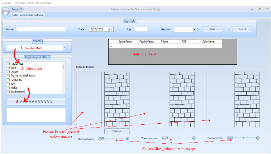Click the Date field showing 3/20/2023
The height and width of the screenshot is (154, 271).
(x=101, y=29)
